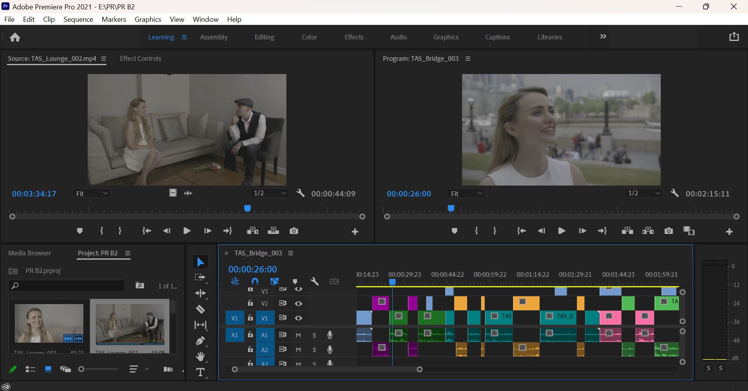Select the Razor tool
This screenshot has height=391, width=748.
coord(200,309)
